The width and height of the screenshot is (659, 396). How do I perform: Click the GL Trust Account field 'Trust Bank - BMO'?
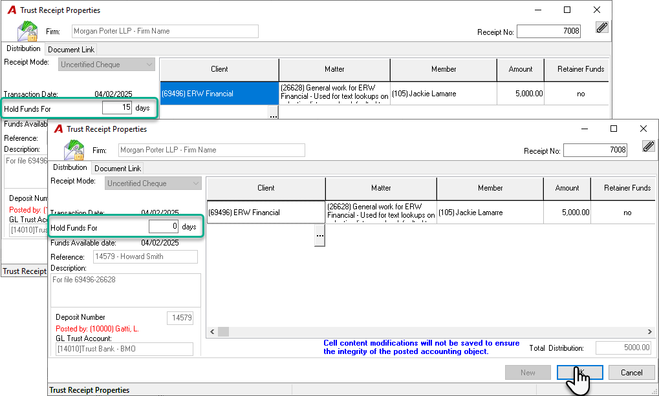tap(124, 349)
